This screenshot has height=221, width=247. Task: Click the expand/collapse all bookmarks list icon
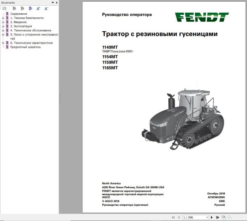click(5, 9)
